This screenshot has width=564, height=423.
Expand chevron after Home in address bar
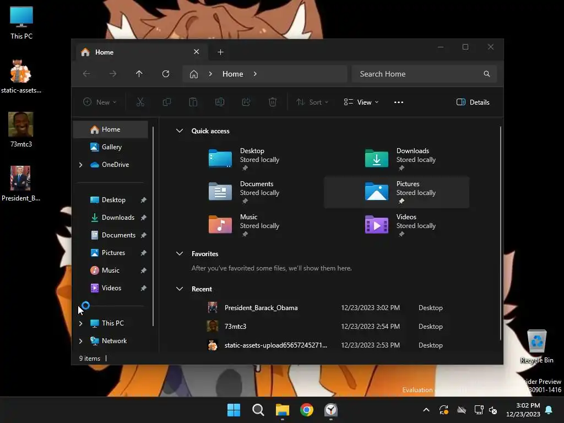[x=255, y=74]
